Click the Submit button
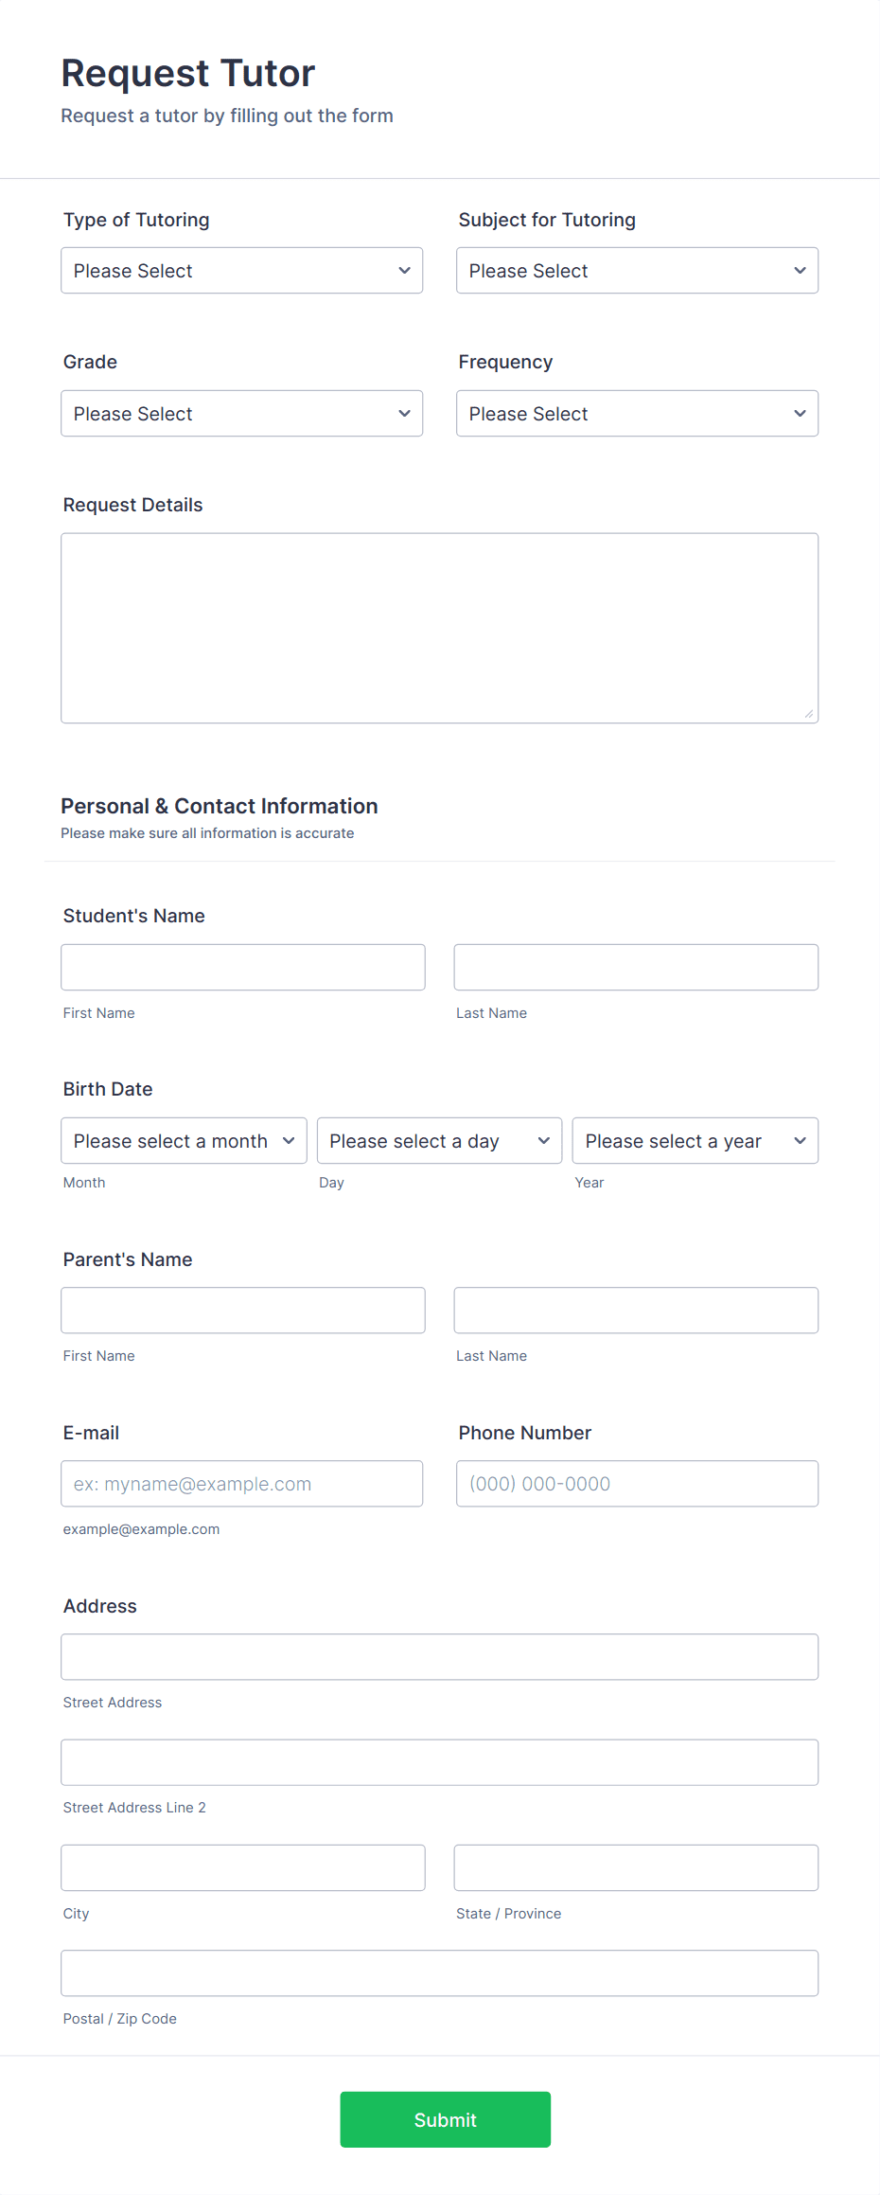 (x=445, y=2119)
